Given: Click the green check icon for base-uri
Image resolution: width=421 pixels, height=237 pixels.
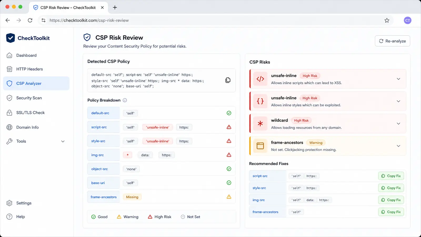Looking at the screenshot, I should coord(229,183).
